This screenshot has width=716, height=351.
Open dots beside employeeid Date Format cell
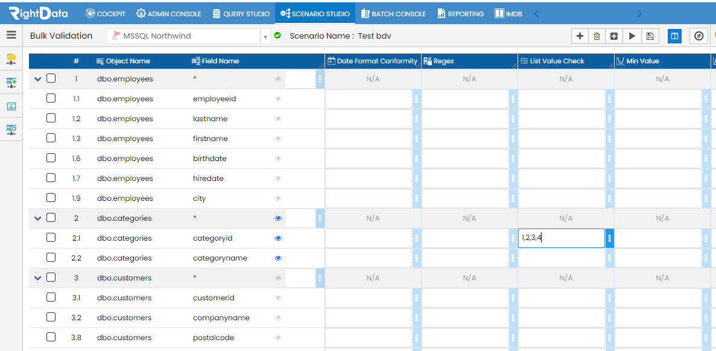tap(416, 99)
